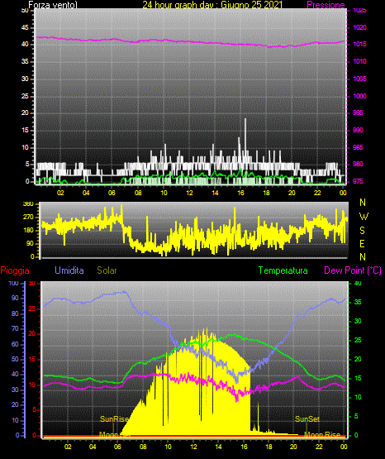This screenshot has width=385, height=459.
Task: Select wind direction axis value '270'
Action: pyautogui.click(x=28, y=218)
